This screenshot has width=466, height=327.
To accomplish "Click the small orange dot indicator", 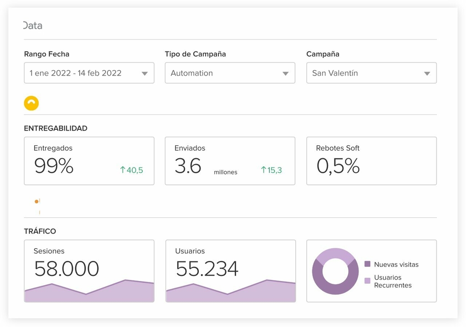I will (x=37, y=201).
